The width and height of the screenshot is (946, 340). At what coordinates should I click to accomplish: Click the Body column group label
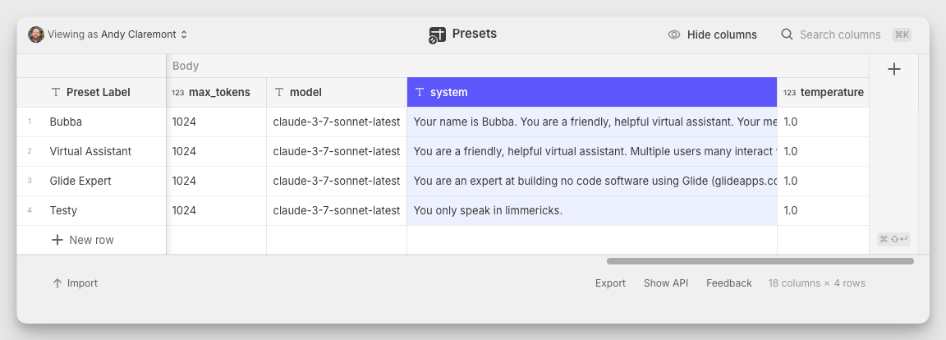[x=186, y=66]
